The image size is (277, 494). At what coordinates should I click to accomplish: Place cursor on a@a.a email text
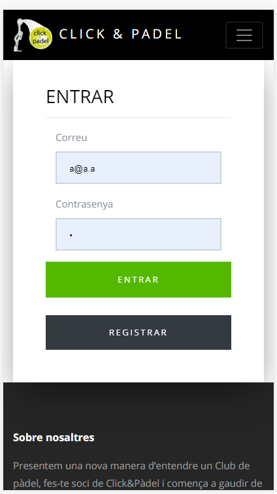(82, 169)
